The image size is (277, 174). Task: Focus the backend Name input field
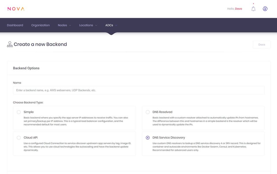tap(138, 90)
